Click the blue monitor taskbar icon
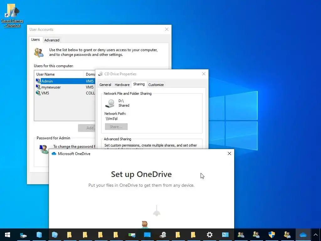The height and width of the screenshot is (241, 321). [x=147, y=235]
